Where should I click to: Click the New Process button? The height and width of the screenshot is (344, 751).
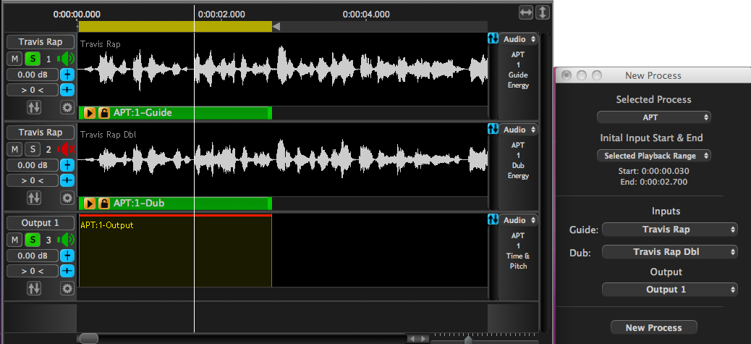(654, 328)
